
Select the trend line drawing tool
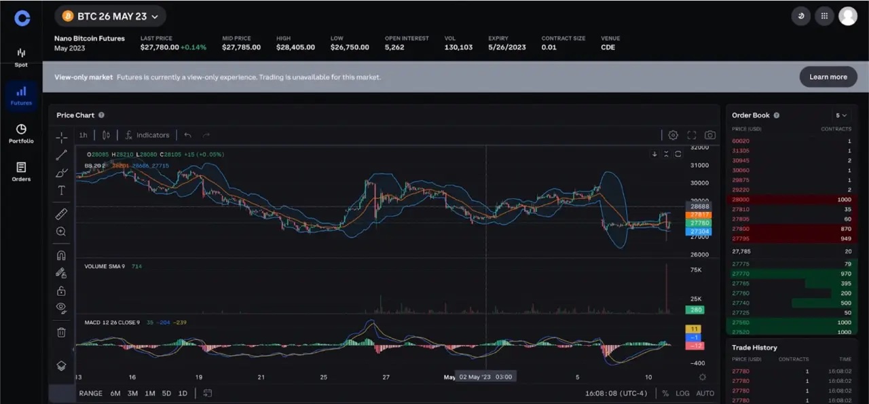61,154
